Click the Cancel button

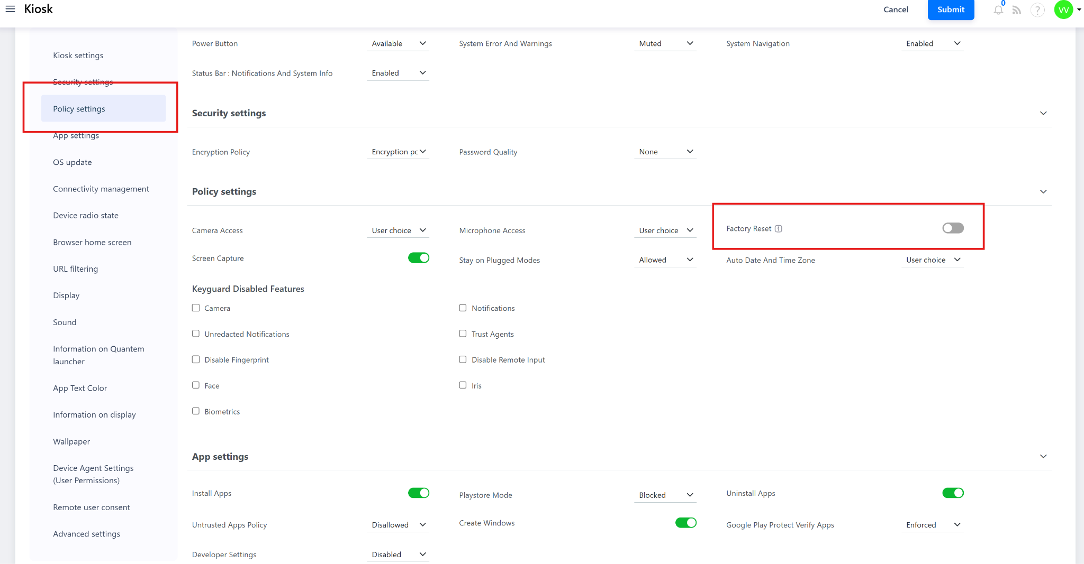coord(896,10)
